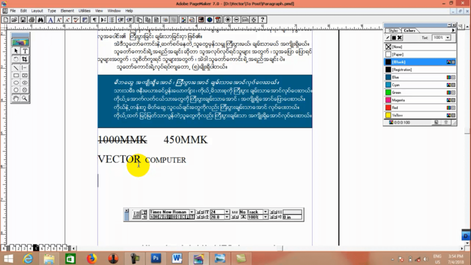Click the Find binoculars icon
Viewport: 471px width, 265px height.
(x=40, y=20)
